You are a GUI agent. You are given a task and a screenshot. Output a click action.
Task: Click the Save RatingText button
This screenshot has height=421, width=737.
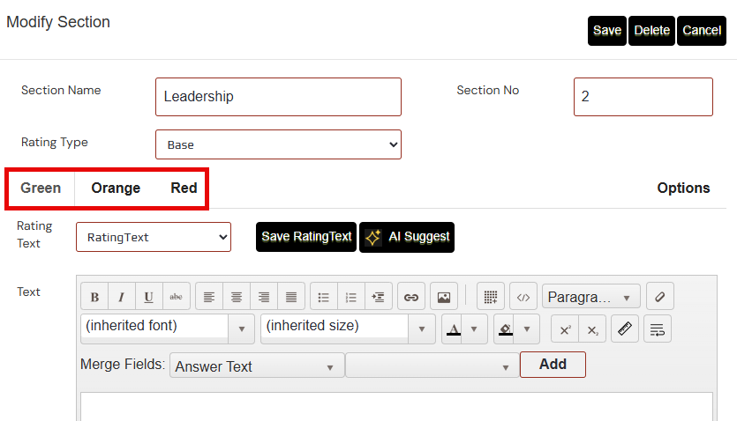pos(306,237)
